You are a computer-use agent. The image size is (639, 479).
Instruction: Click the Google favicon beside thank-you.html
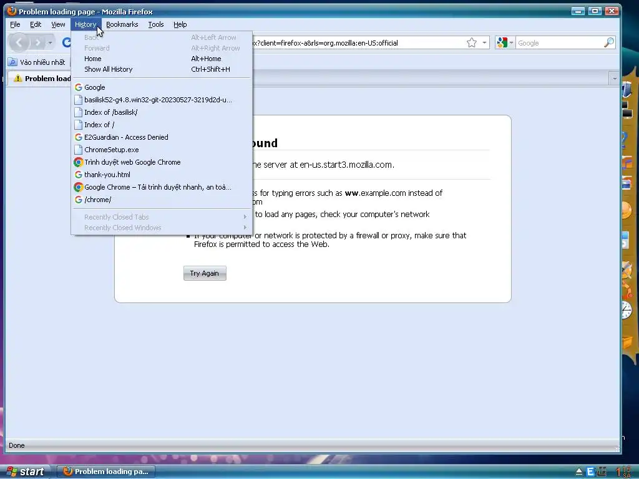tap(78, 175)
